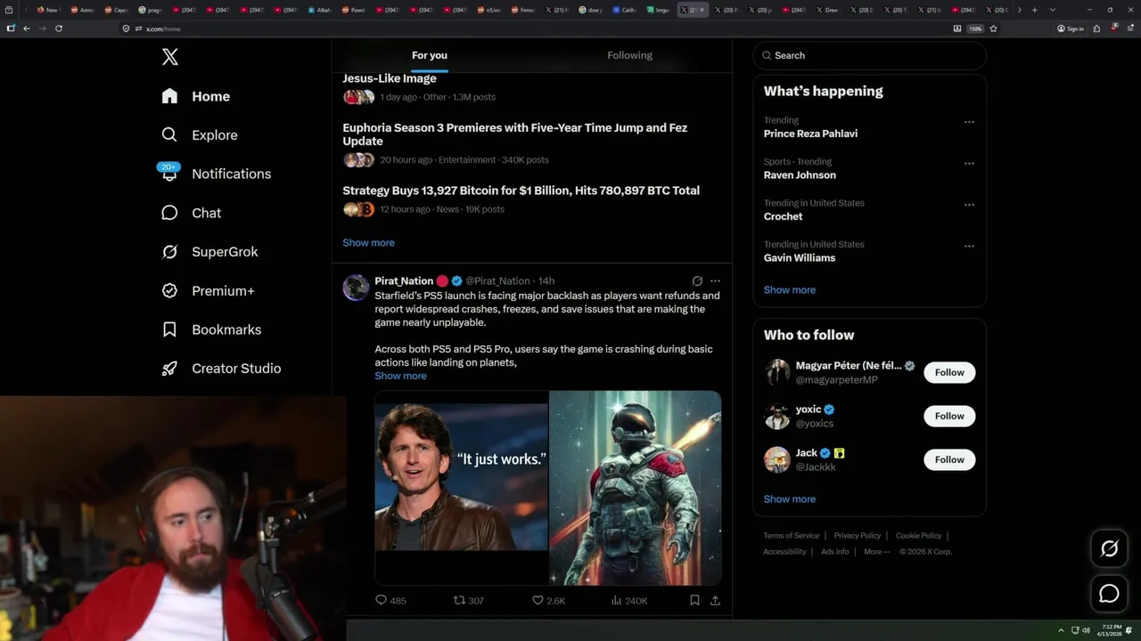Open Jack's profile avatar

pos(777,459)
